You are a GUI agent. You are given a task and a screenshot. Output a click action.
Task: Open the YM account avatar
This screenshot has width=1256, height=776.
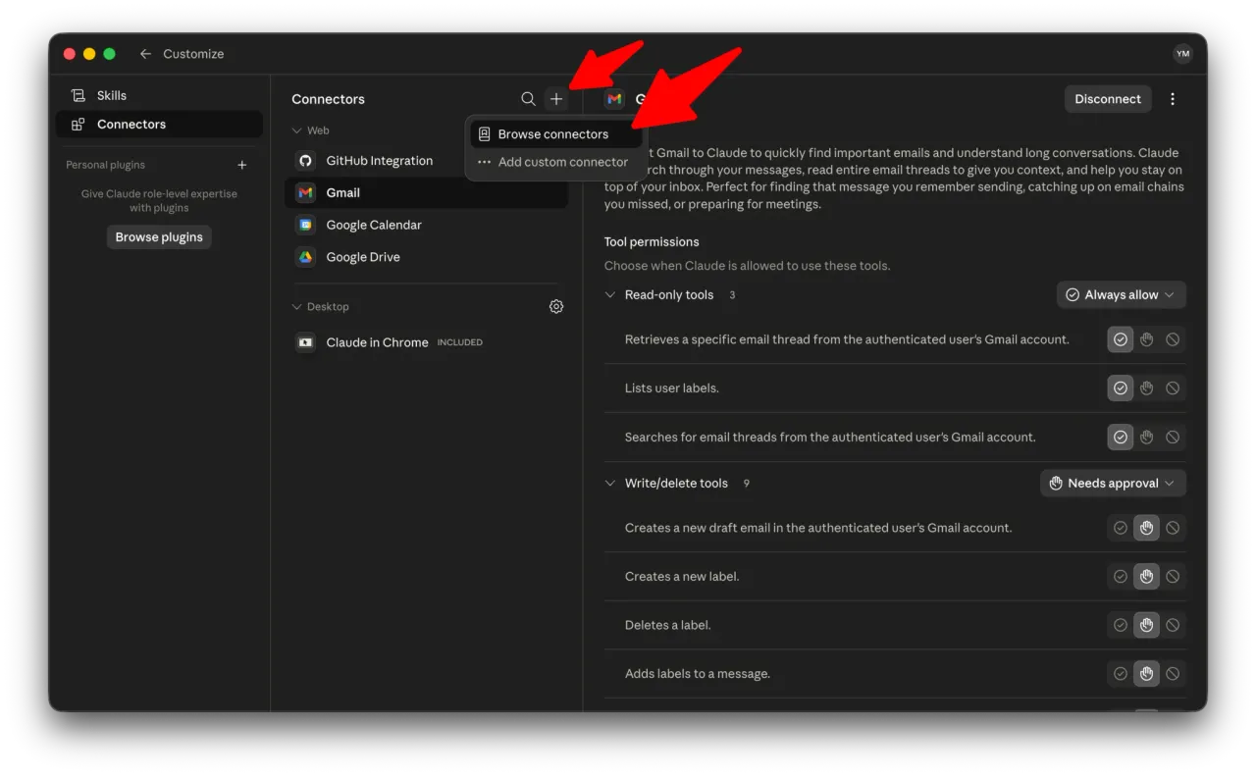tap(1182, 54)
